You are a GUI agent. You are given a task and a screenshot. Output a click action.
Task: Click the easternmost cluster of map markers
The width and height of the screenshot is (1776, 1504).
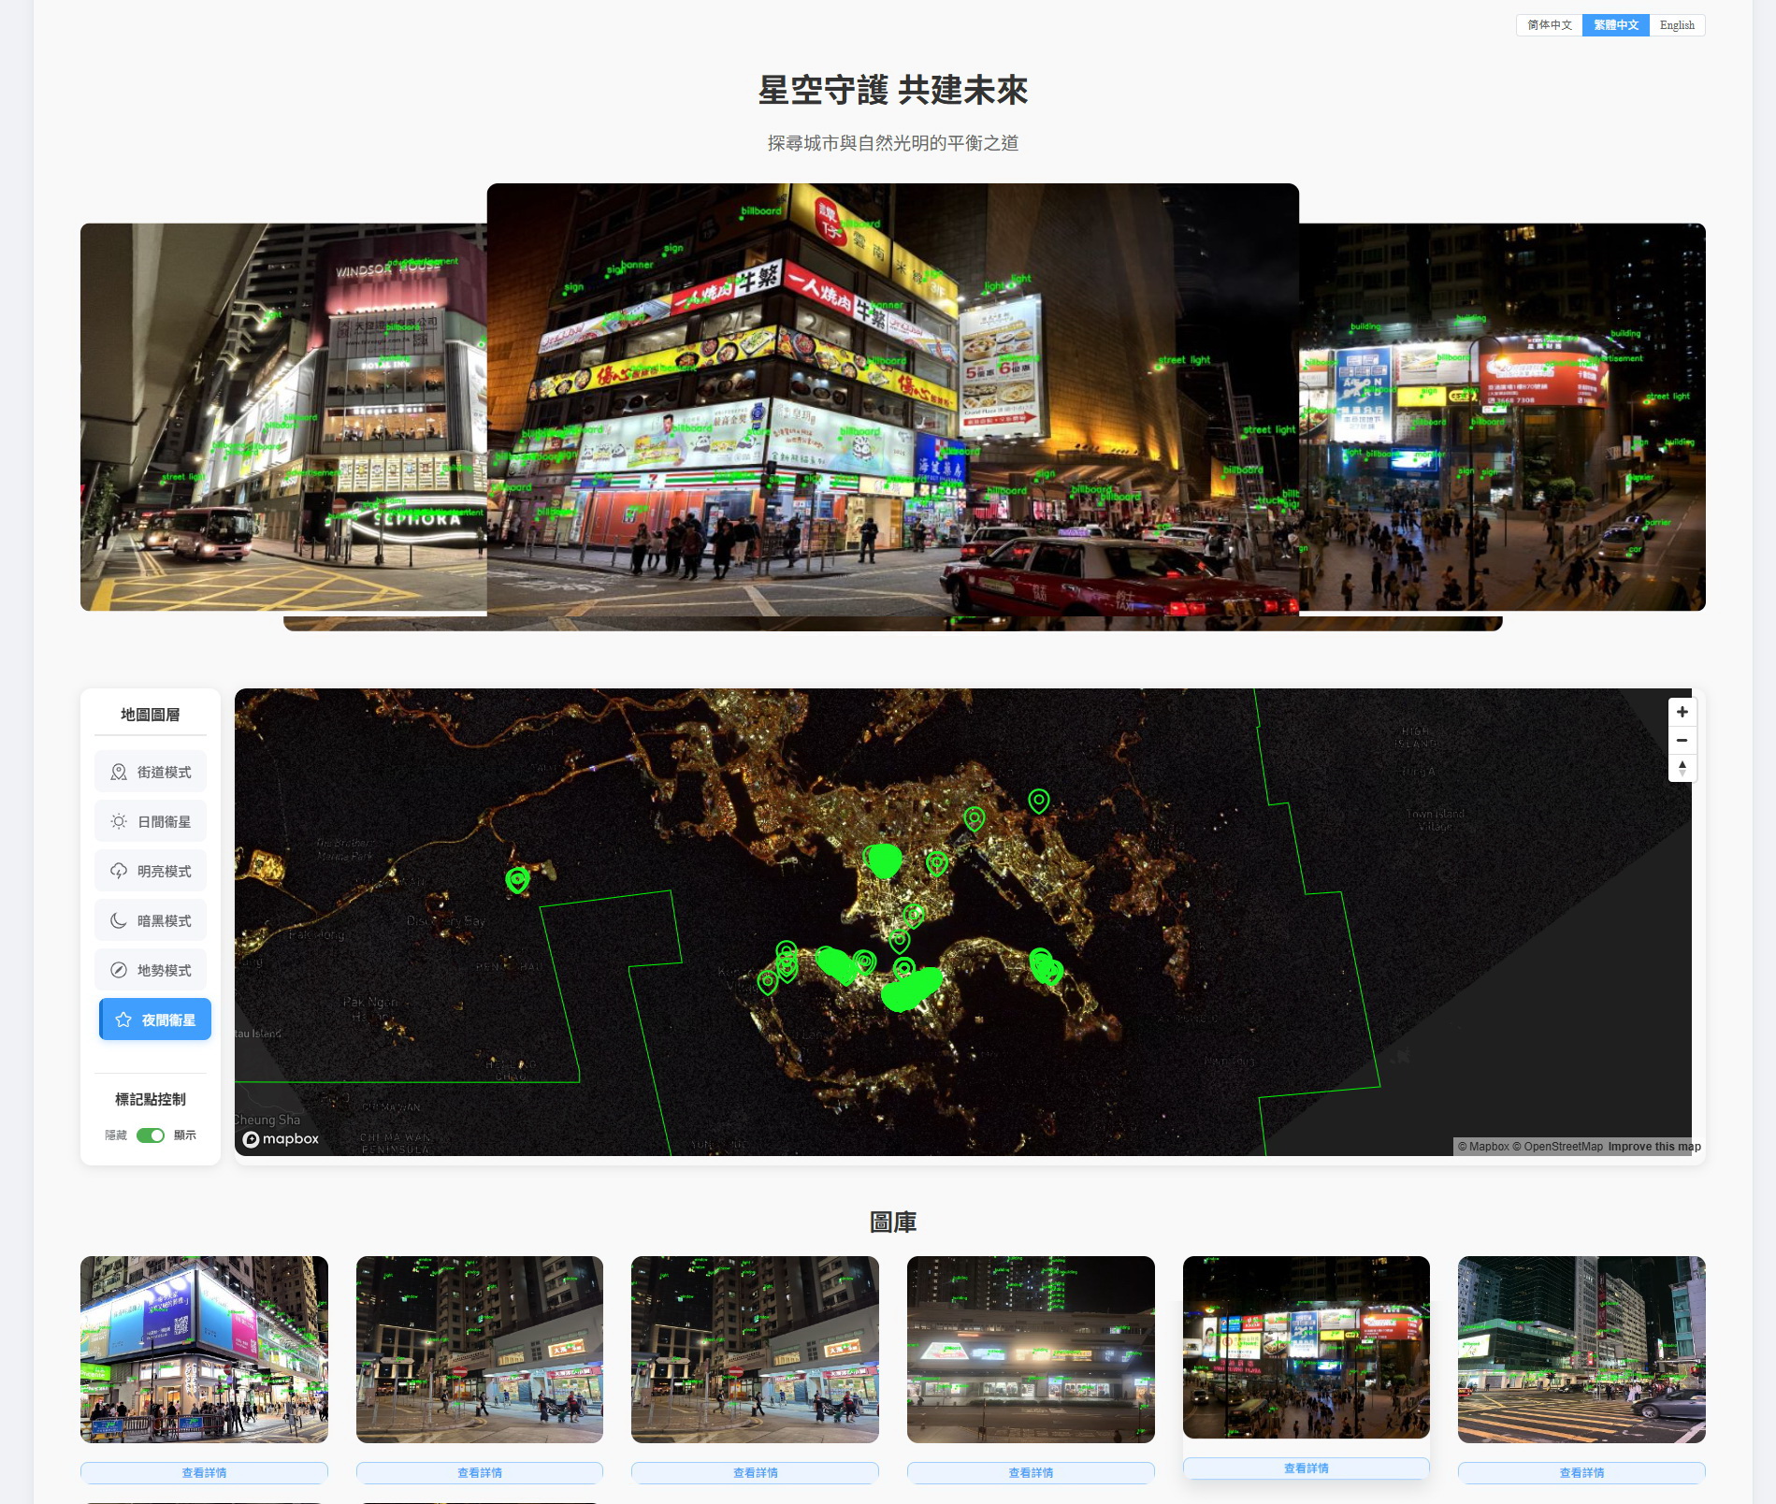tap(1047, 967)
